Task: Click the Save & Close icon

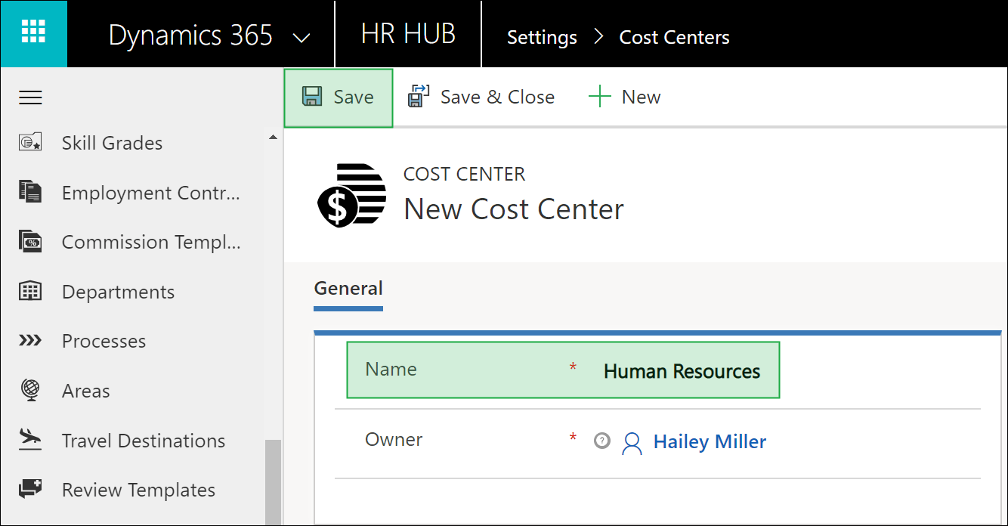Action: (x=419, y=97)
